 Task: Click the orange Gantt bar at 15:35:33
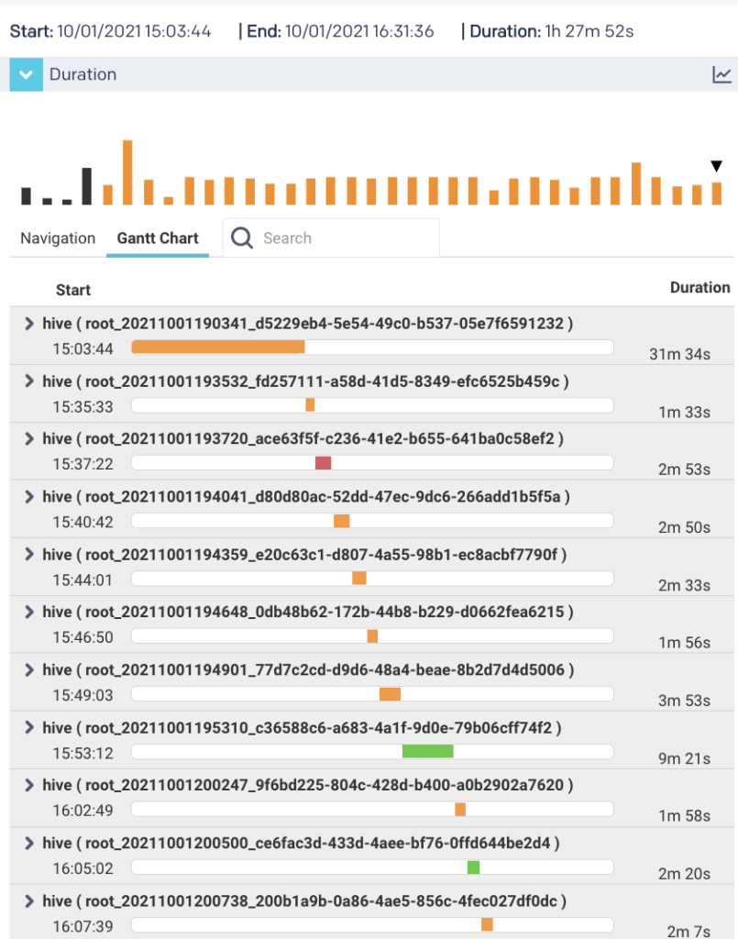coord(310,404)
